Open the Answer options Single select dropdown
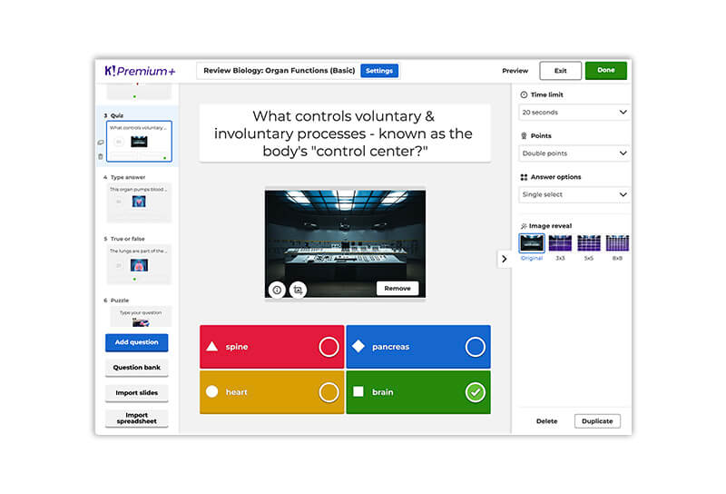726x494 pixels. click(574, 194)
